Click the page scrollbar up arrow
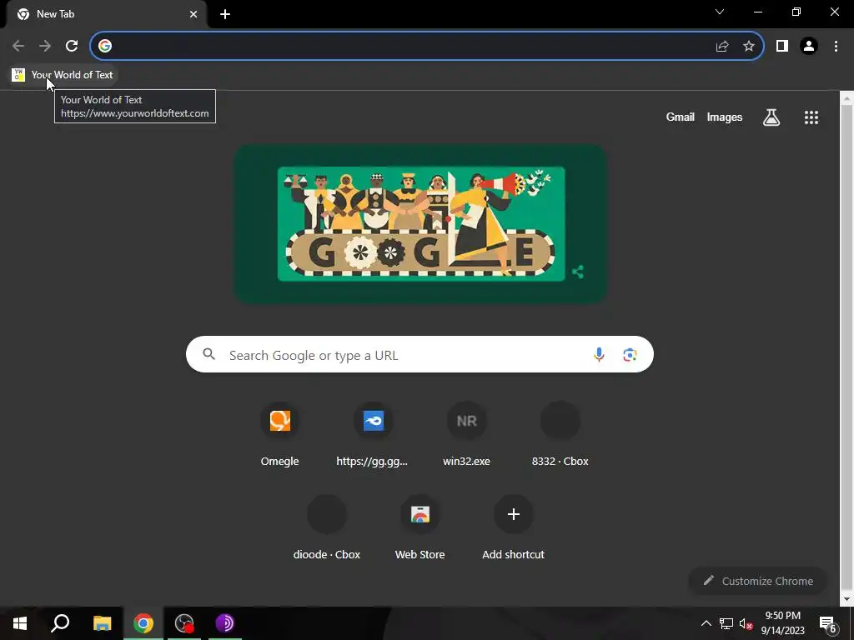This screenshot has width=854, height=640. (x=846, y=98)
